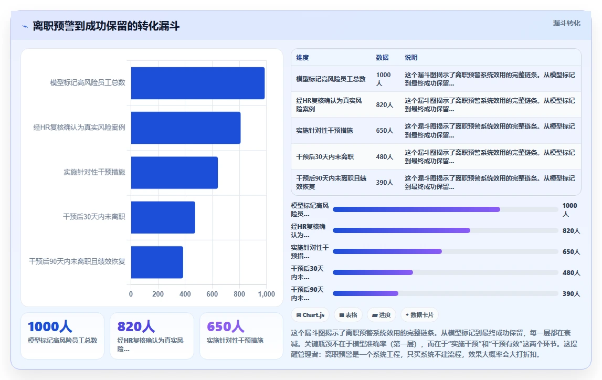Click the 480人 value in the table
The height and width of the screenshot is (380, 602).
[384, 156]
